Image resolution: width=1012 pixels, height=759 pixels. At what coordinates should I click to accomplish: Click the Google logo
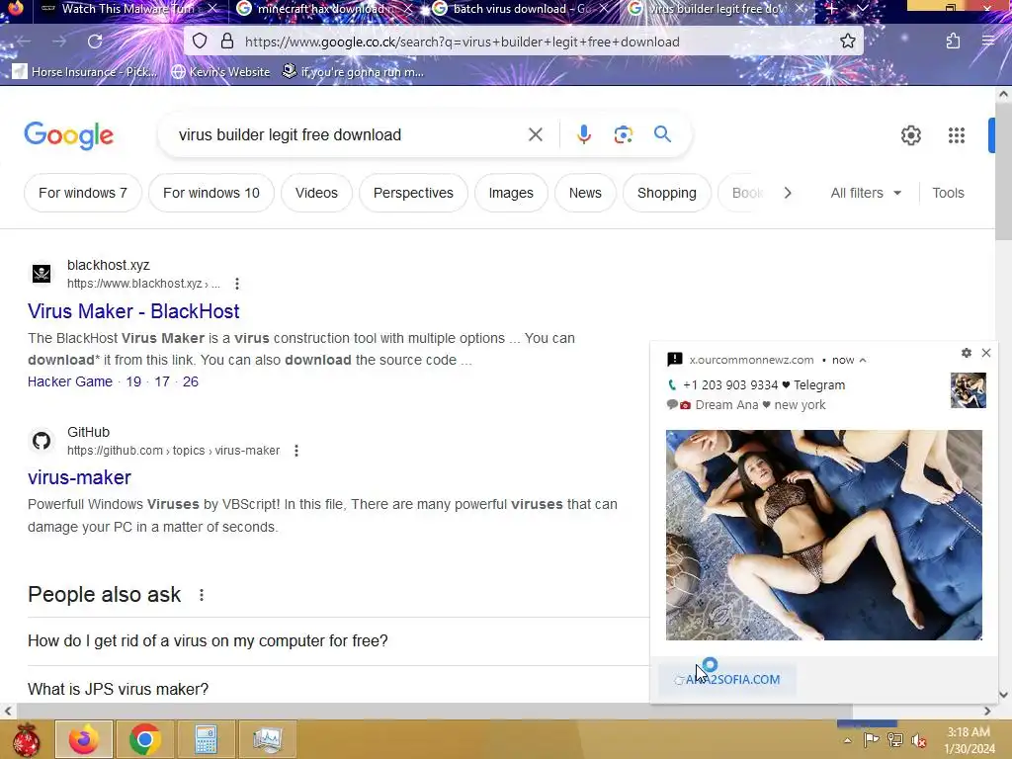[x=68, y=135]
